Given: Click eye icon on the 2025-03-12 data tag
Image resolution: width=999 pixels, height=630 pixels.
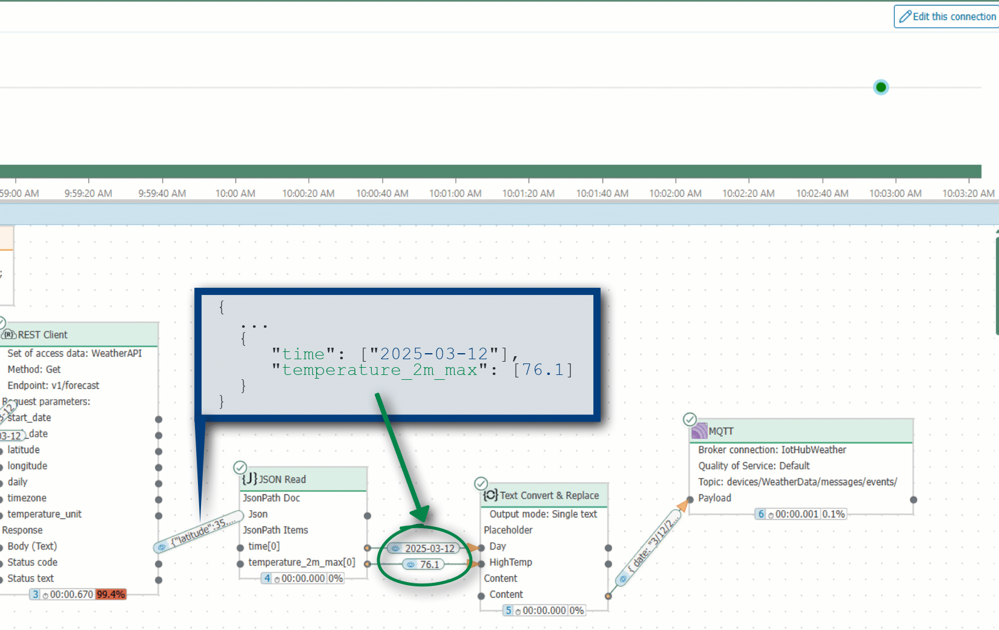Looking at the screenshot, I should point(395,548).
